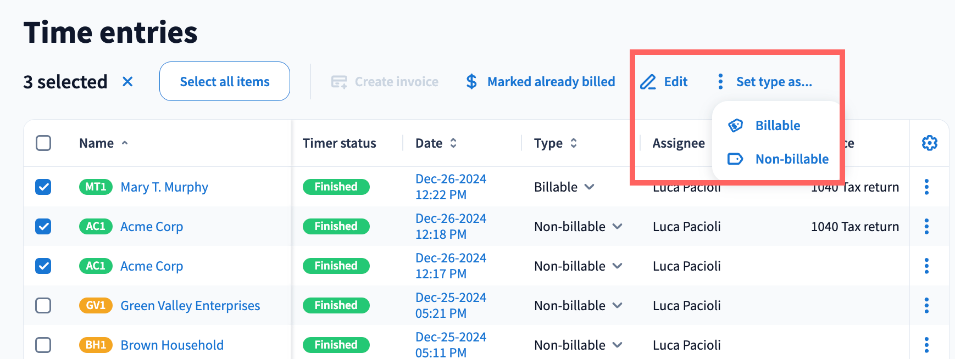
Task: Click the pencil Edit icon
Action: tap(648, 82)
